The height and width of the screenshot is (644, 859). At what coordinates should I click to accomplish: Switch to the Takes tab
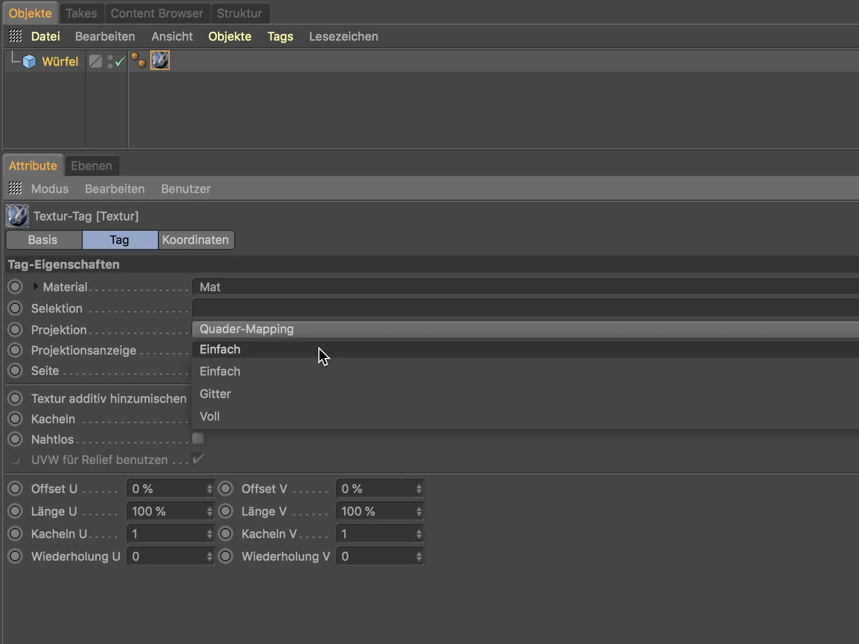(x=81, y=13)
